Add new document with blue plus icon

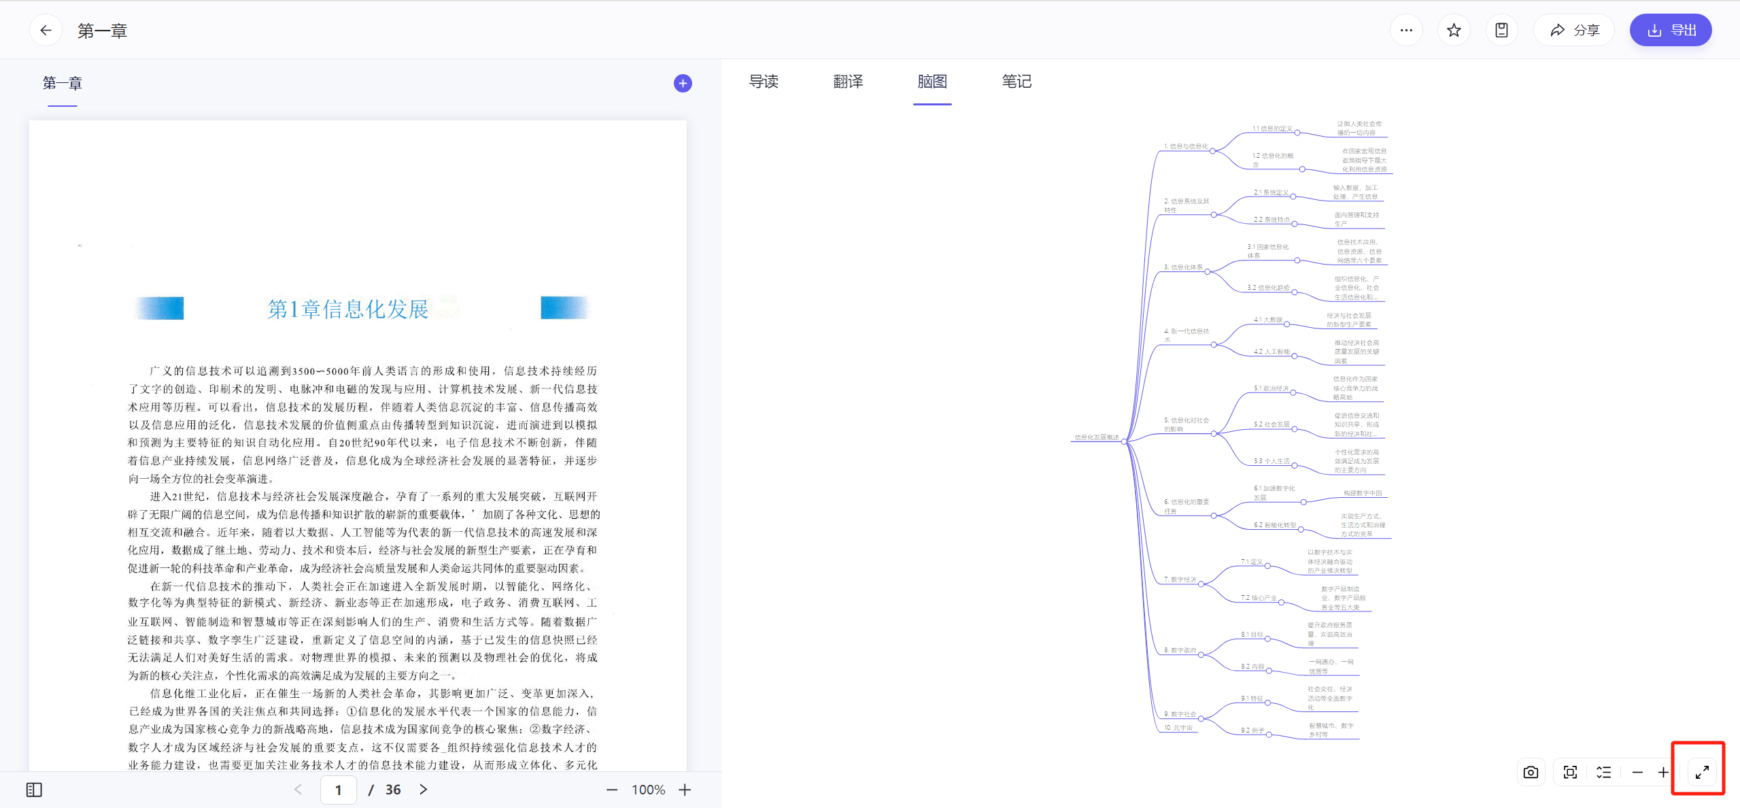pos(683,83)
